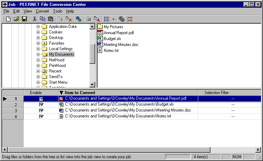Click the My Pictures folder icon

[x=100, y=26]
